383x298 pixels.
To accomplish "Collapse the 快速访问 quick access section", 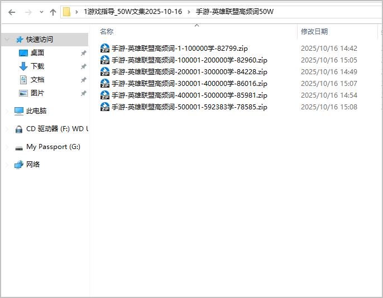I will 7,40.
